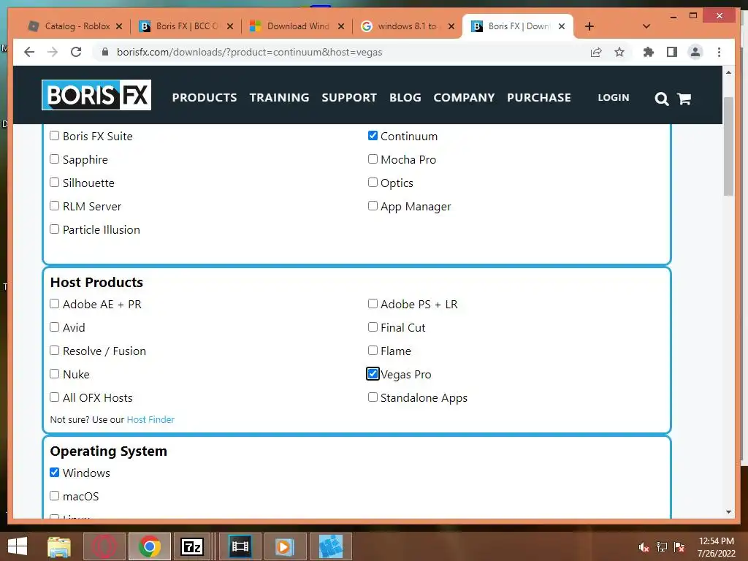Uncheck the Windows operating system box
This screenshot has width=748, height=561.
[54, 473]
